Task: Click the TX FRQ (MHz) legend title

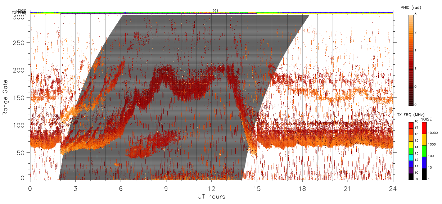Action: click(x=411, y=114)
